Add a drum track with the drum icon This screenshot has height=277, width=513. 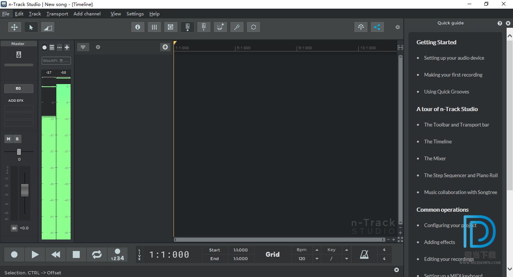220,27
